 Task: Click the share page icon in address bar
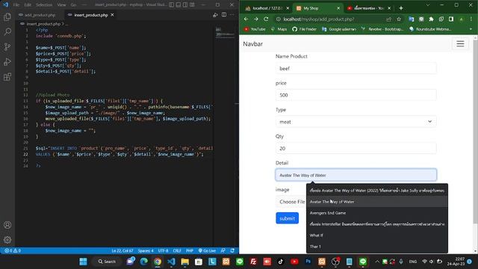[x=388, y=19]
